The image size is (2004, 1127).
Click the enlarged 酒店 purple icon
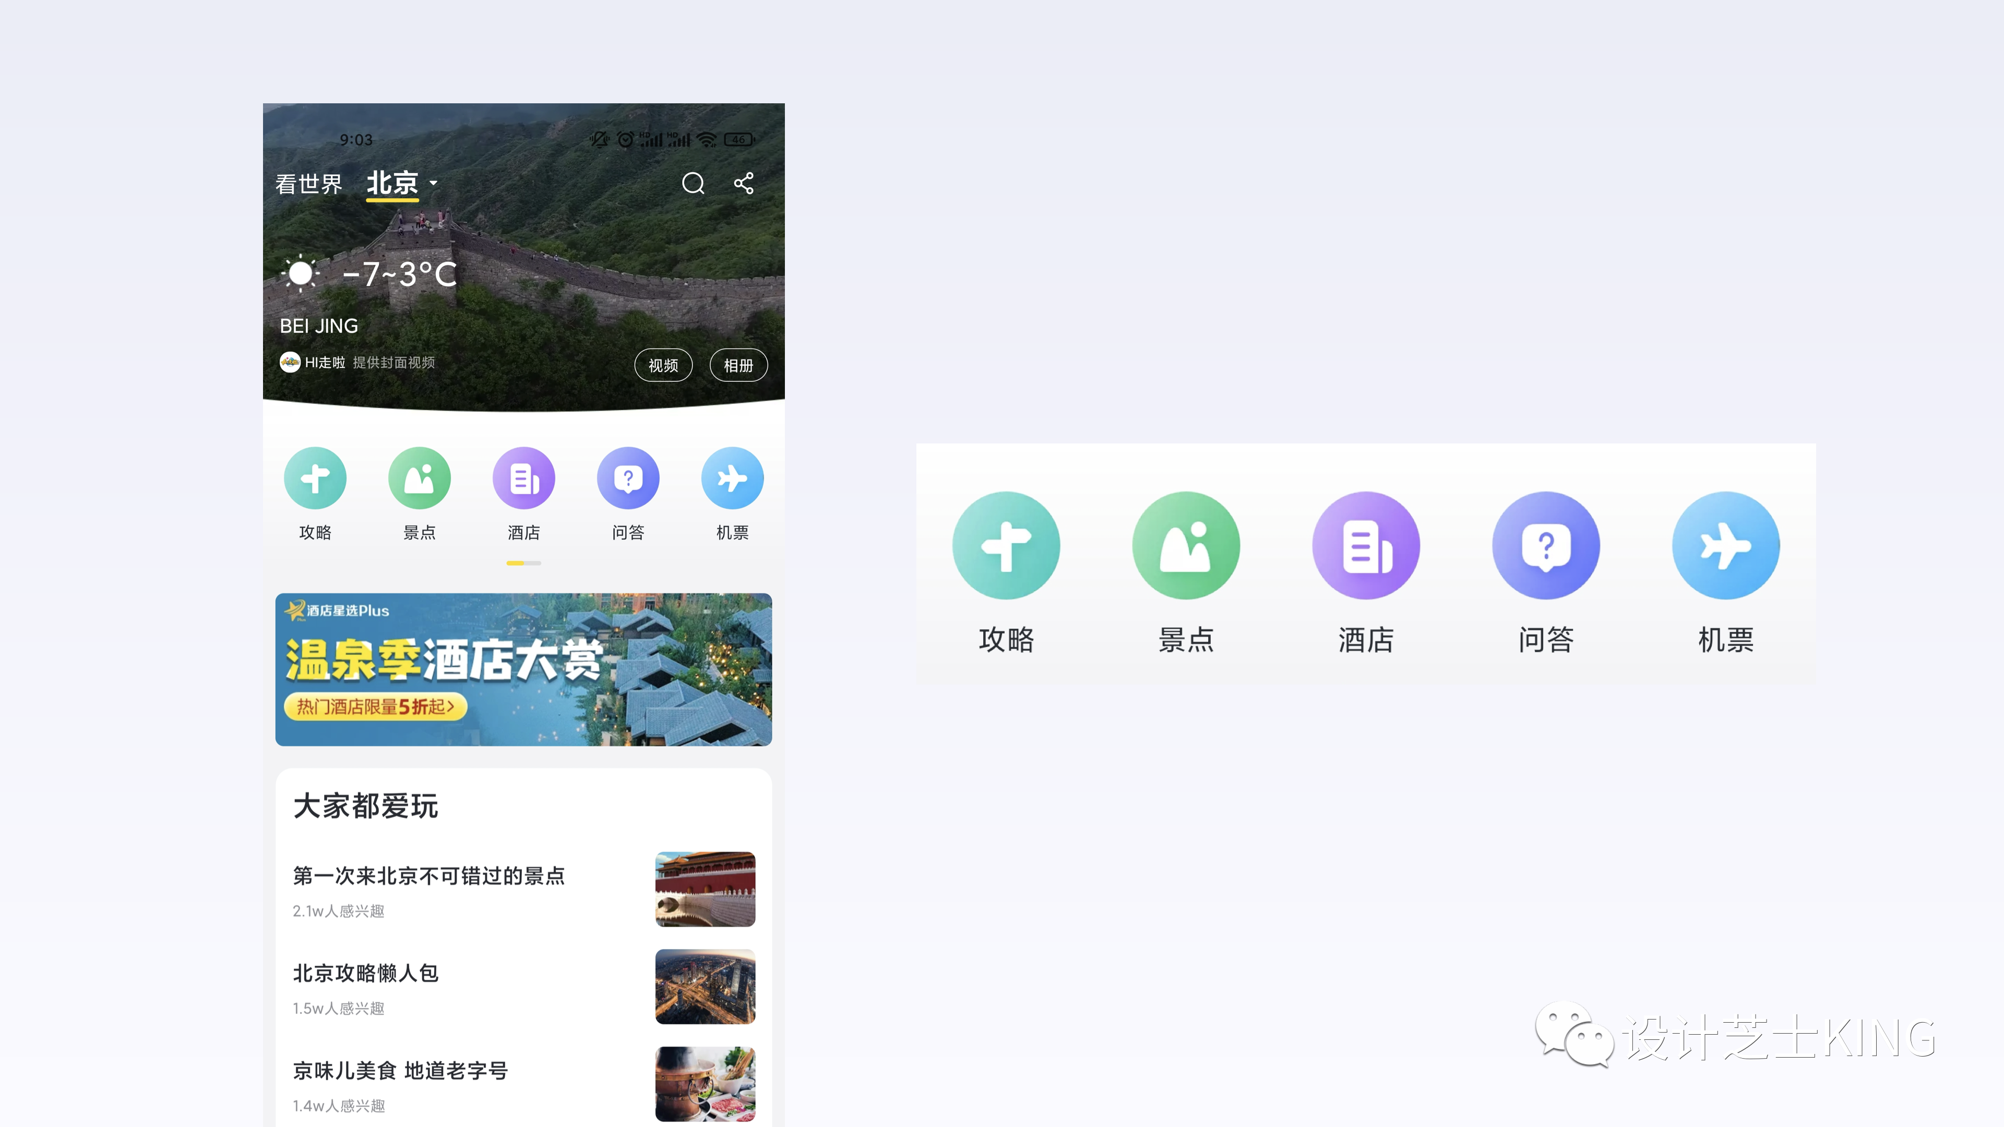(1365, 545)
